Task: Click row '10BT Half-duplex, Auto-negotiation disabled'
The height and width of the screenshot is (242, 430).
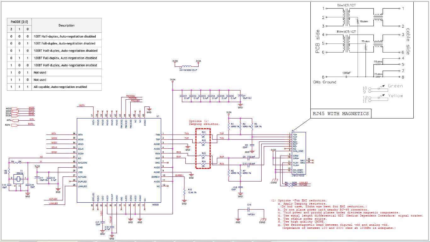Action: coord(54,36)
